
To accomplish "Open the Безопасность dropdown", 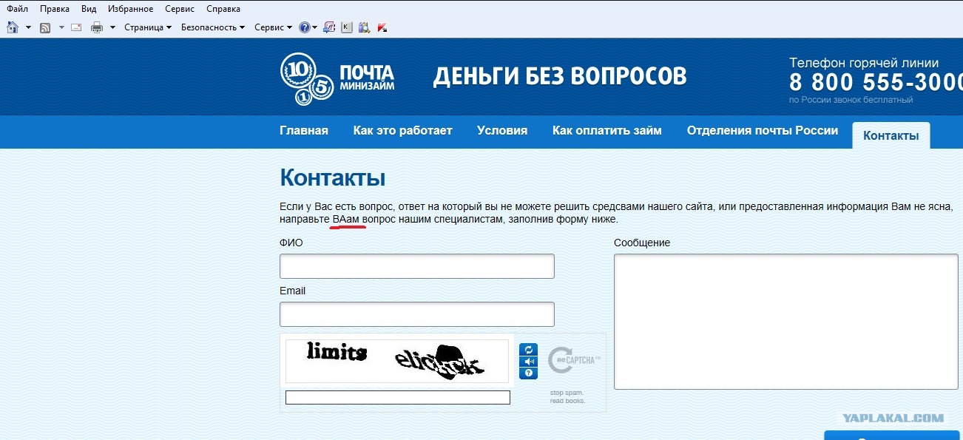I will pos(213,27).
